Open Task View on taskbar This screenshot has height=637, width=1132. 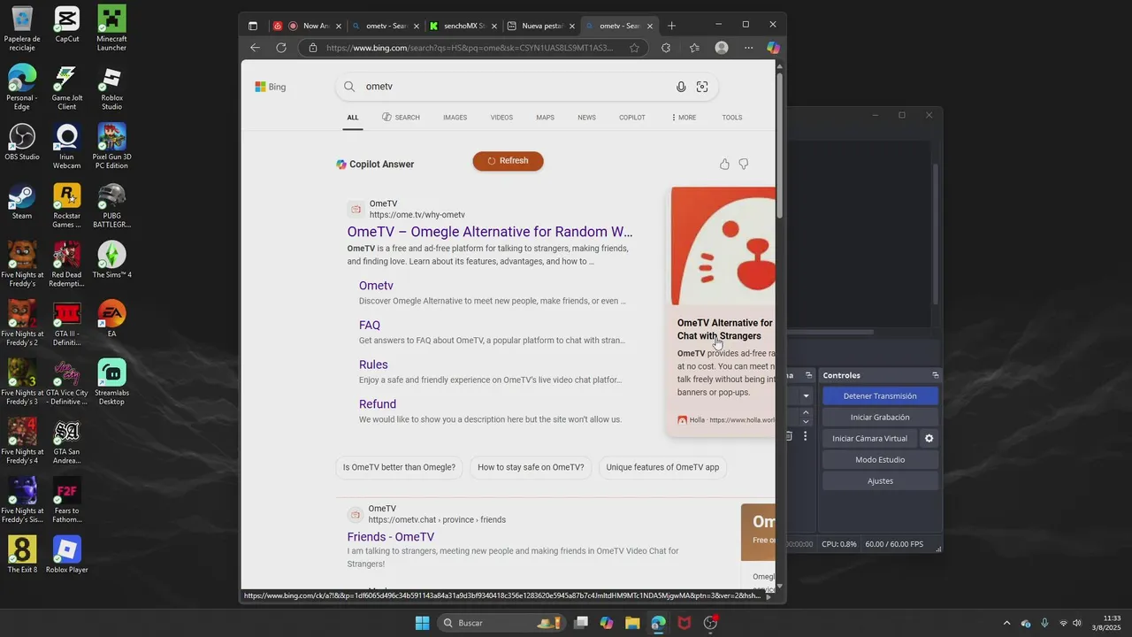tap(581, 623)
